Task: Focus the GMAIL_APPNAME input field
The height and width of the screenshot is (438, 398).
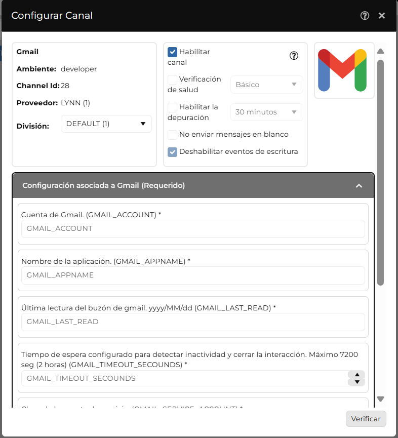Action: coord(193,275)
